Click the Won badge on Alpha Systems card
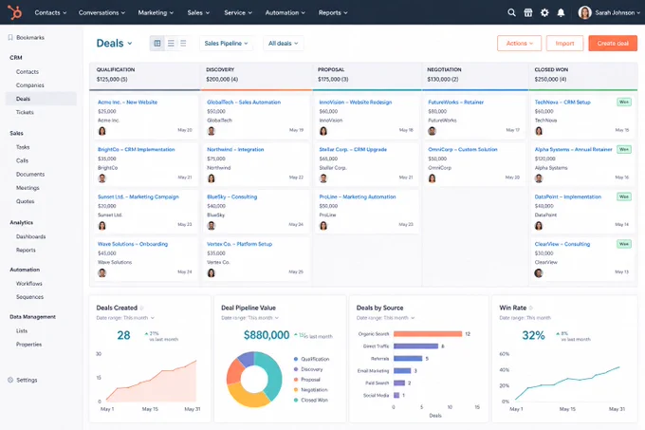The image size is (645, 430). coord(624,149)
